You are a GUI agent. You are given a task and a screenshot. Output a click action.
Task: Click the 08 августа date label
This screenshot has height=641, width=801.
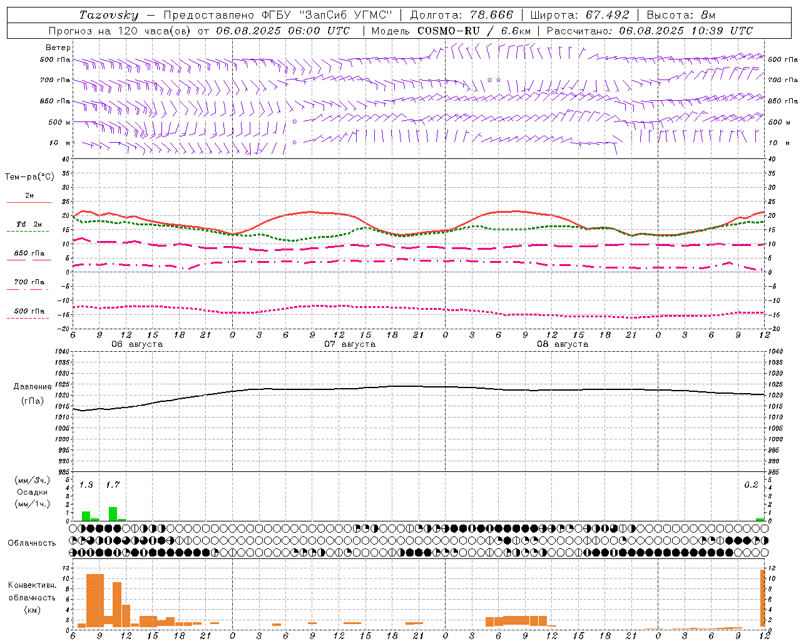(x=563, y=344)
